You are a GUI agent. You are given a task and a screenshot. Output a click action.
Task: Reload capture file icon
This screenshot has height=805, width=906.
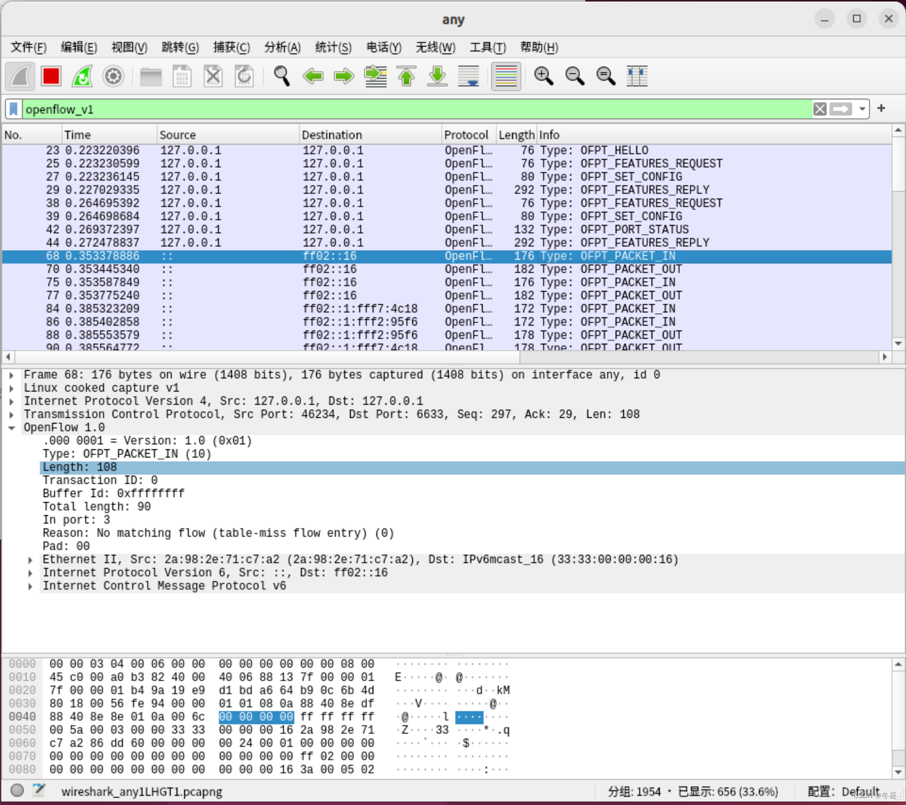pos(244,77)
